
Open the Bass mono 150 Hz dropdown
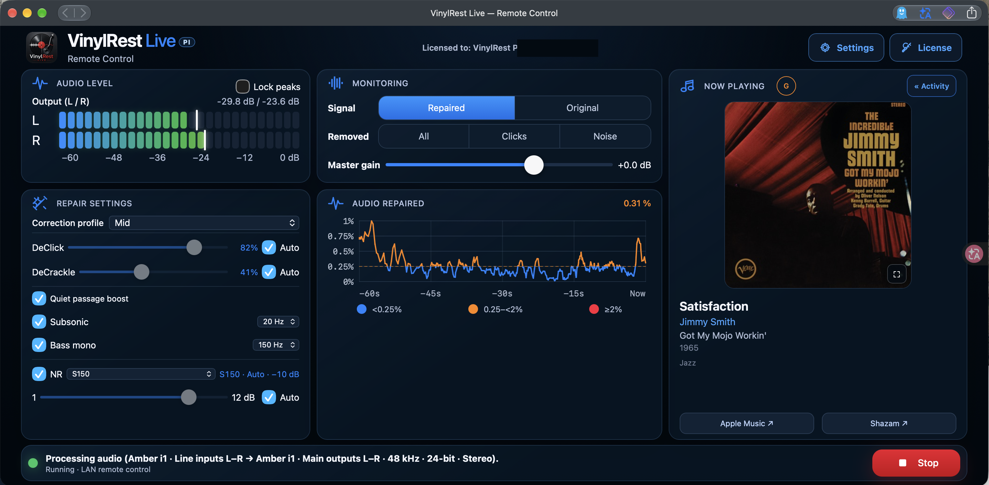276,345
